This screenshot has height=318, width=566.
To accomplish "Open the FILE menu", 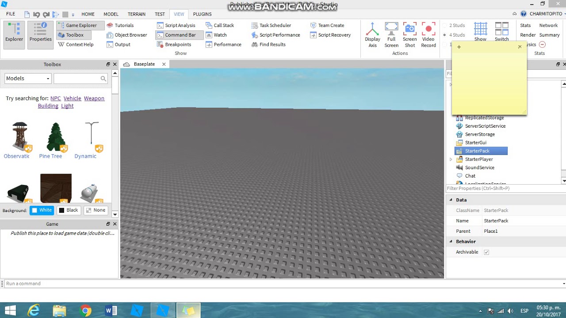I will point(11,14).
